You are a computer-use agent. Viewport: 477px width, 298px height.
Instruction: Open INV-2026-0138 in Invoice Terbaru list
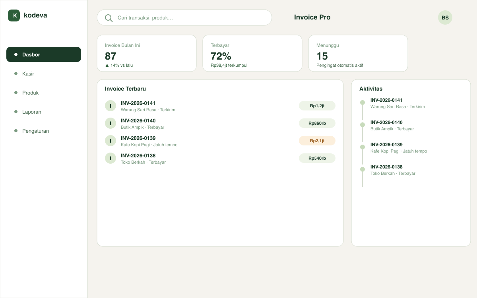pos(220,158)
